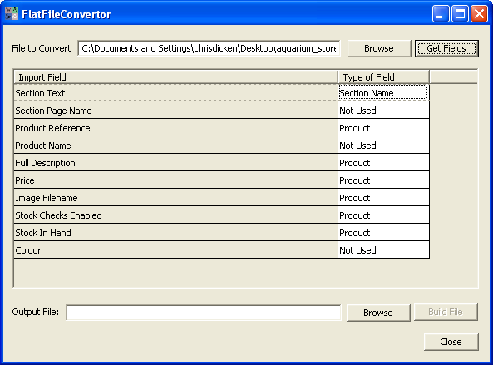Select the Price import field row
Screen dimensions: 493x365
pos(175,180)
